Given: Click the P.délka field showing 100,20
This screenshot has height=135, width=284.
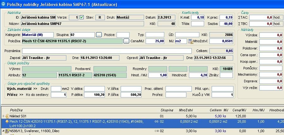Looking at the screenshot, I should [94, 95].
